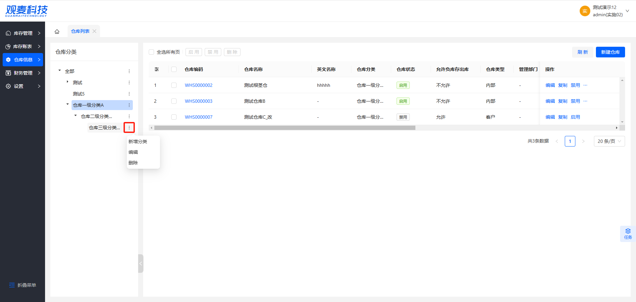
Task: Click the 任务 floating task icon
Action: (x=628, y=234)
